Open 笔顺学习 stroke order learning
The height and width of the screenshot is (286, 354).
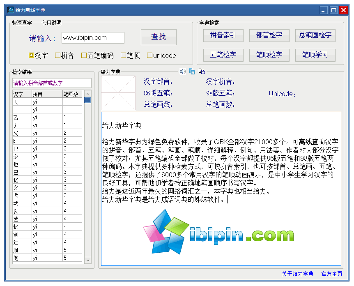click(x=315, y=55)
